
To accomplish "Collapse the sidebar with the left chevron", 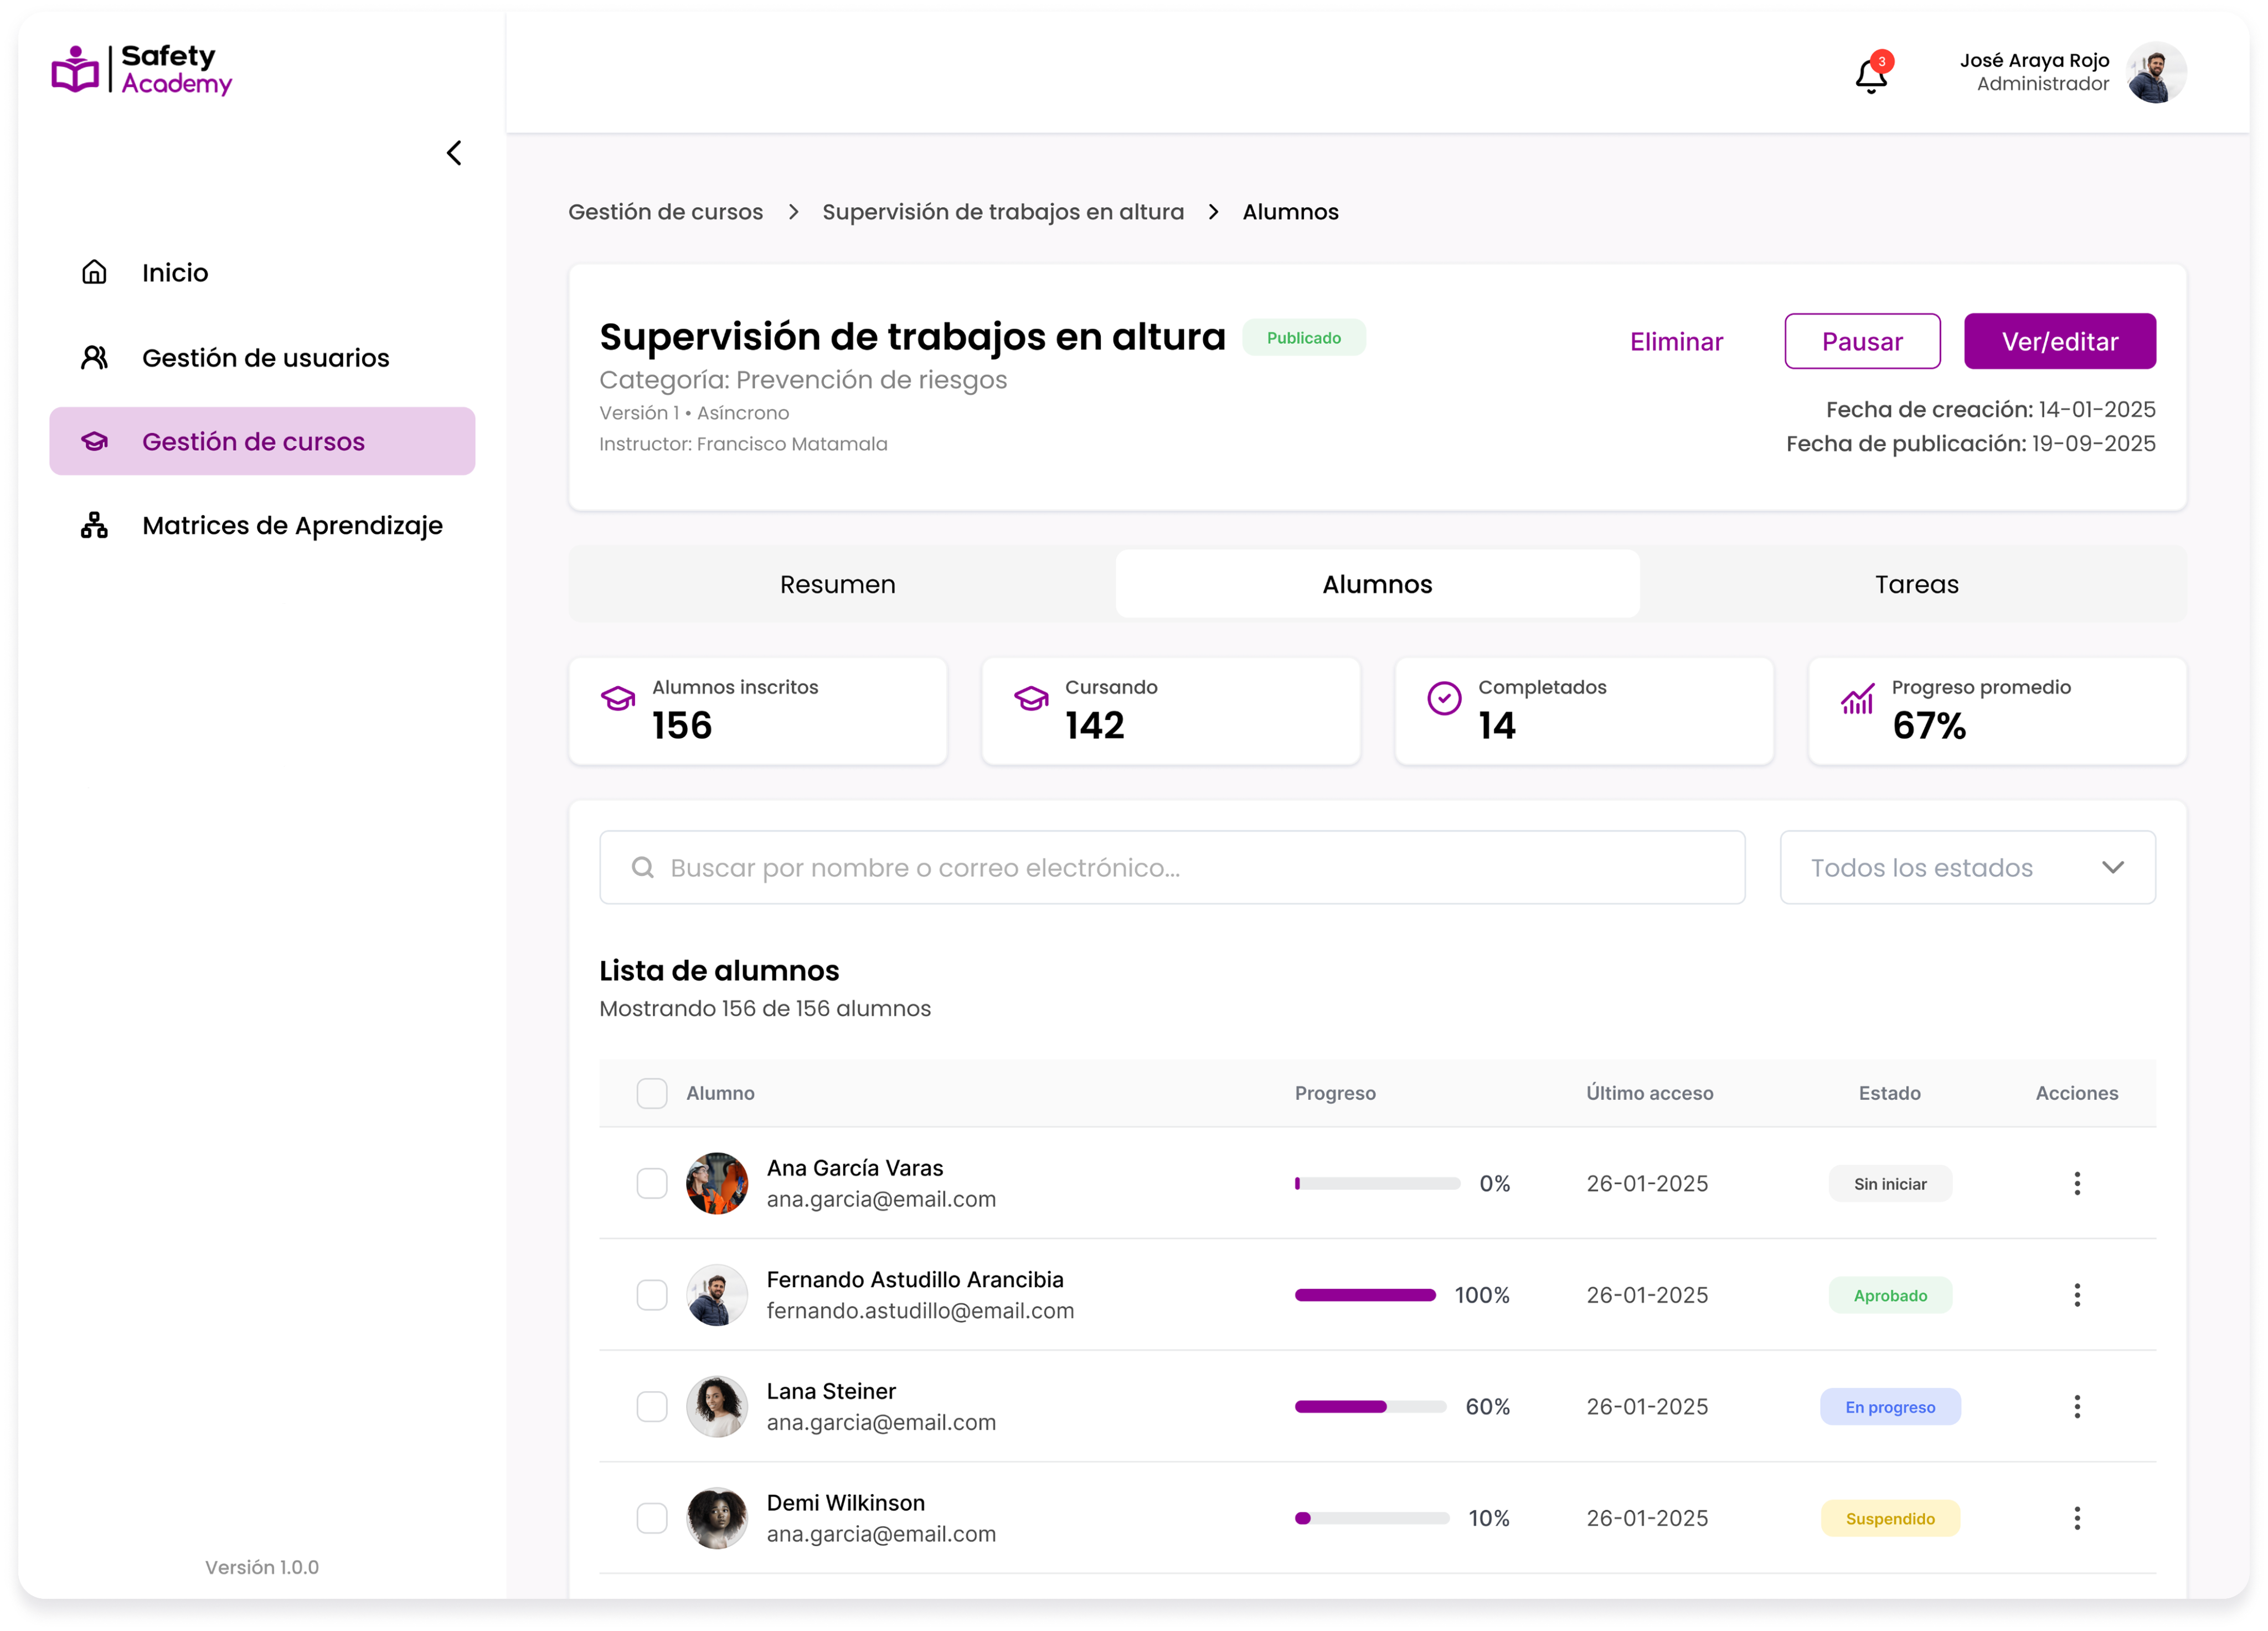I will click(454, 153).
